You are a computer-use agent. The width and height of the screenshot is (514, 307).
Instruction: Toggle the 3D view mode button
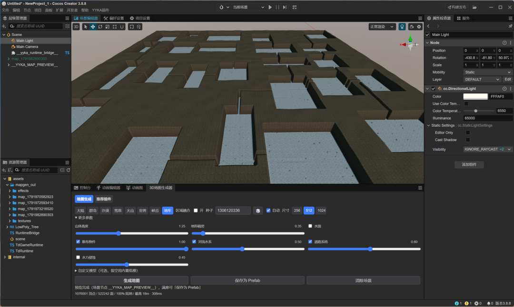[76, 27]
